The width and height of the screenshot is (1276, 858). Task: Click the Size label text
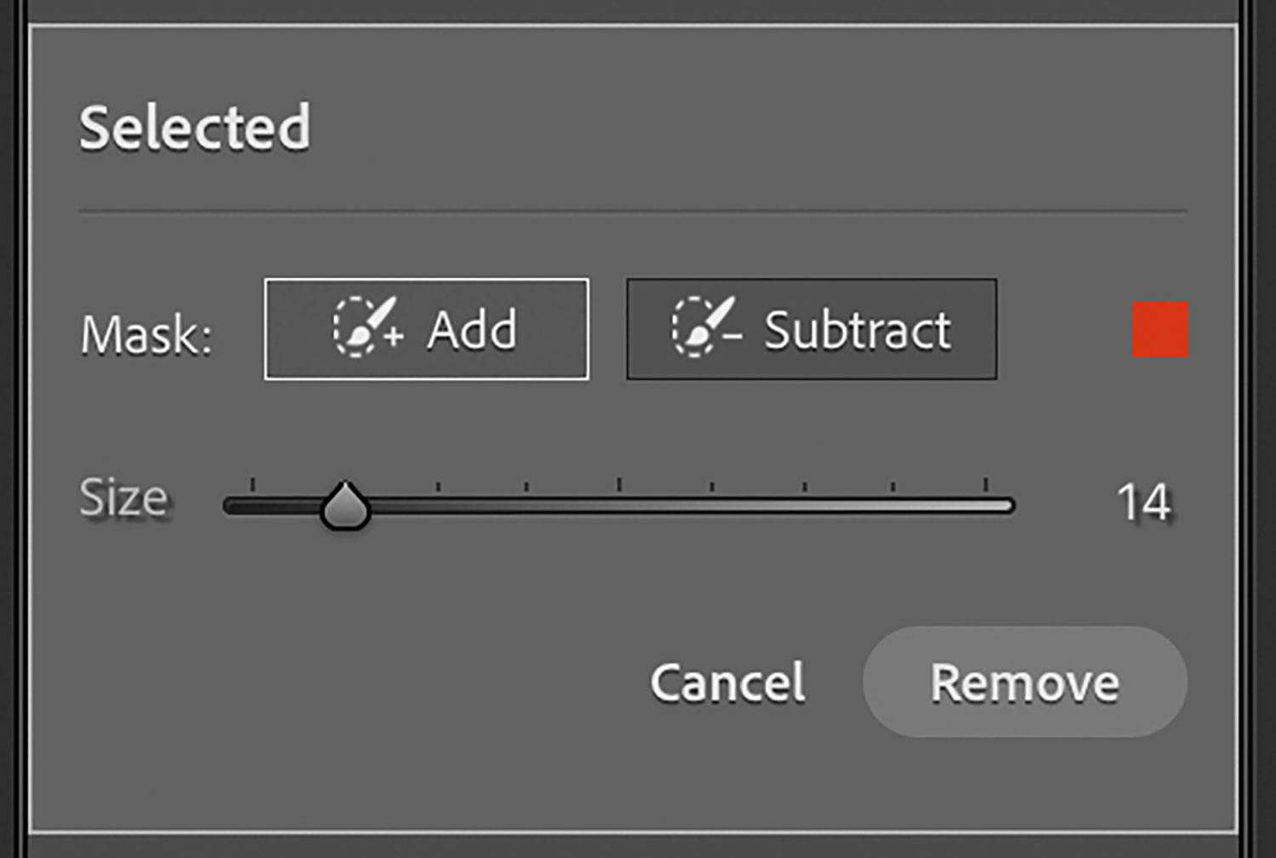(124, 497)
